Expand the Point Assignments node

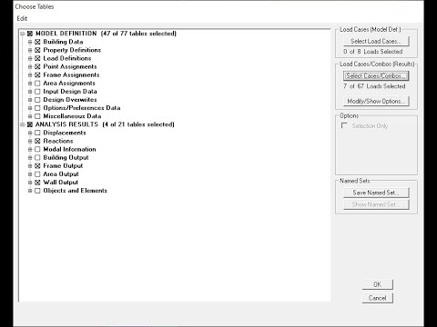[30, 66]
